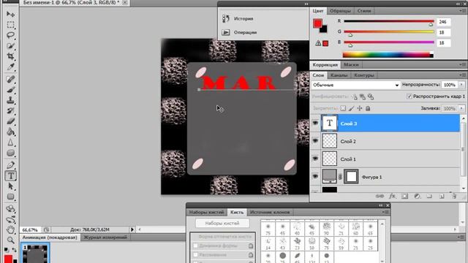Select the Crop tool
The image size is (468, 263).
coord(10,56)
